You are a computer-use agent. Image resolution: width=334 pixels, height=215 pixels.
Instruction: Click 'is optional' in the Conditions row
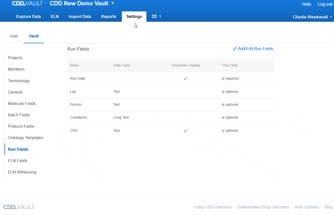230,117
